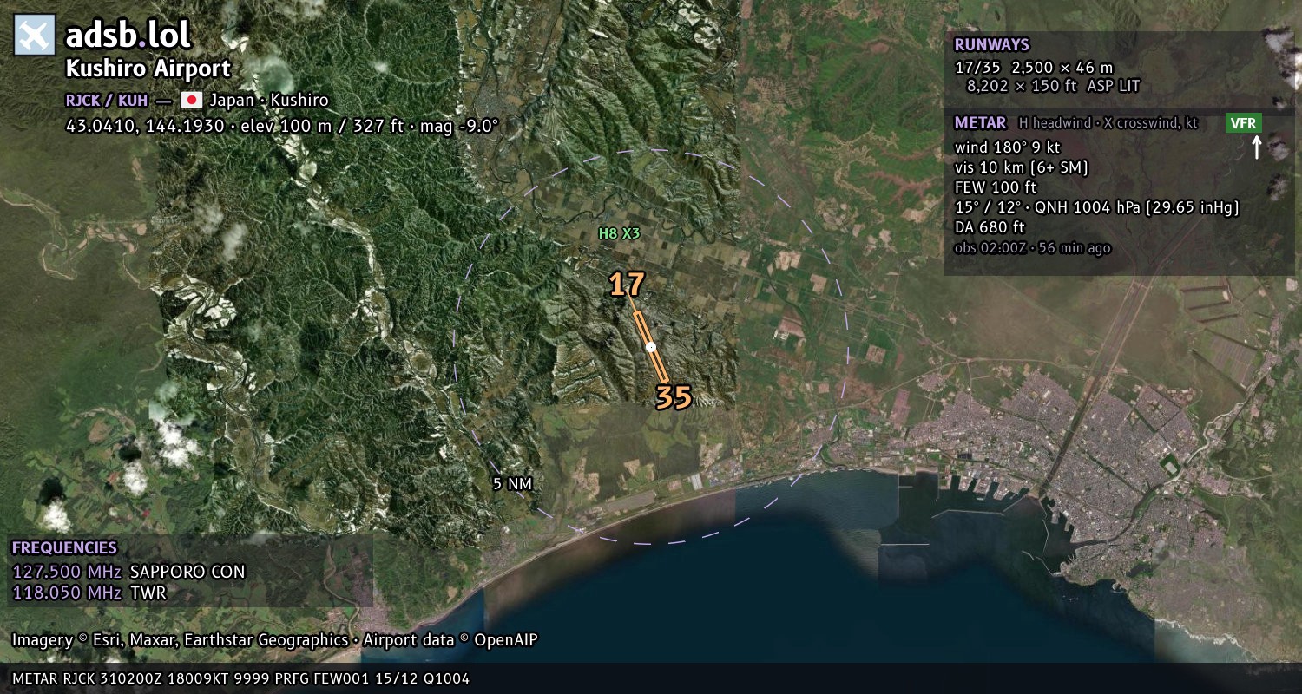
Task: Click the DA 680 ft density altitude
Action: pos(990,227)
